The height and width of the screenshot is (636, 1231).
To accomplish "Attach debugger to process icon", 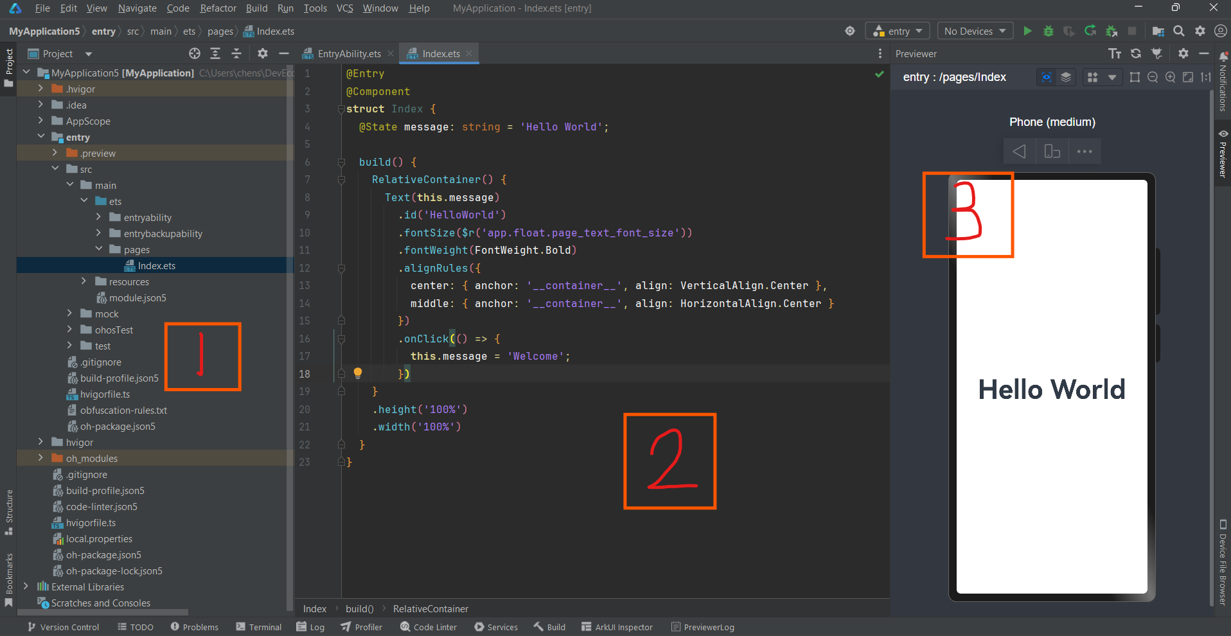I will (1111, 31).
